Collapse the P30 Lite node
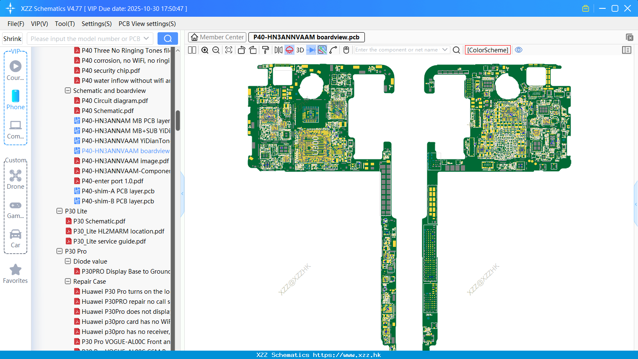Viewport: 638px width, 359px height. (x=59, y=211)
